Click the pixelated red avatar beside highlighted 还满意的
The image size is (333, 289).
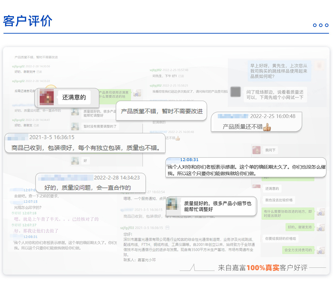(47, 97)
